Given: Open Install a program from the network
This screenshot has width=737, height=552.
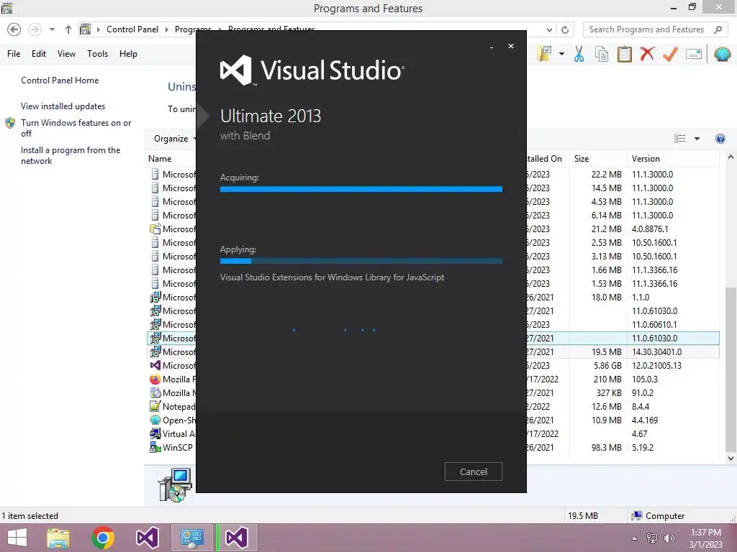Looking at the screenshot, I should pos(71,155).
